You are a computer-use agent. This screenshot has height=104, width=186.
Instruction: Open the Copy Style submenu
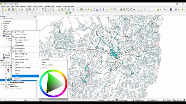53,59
